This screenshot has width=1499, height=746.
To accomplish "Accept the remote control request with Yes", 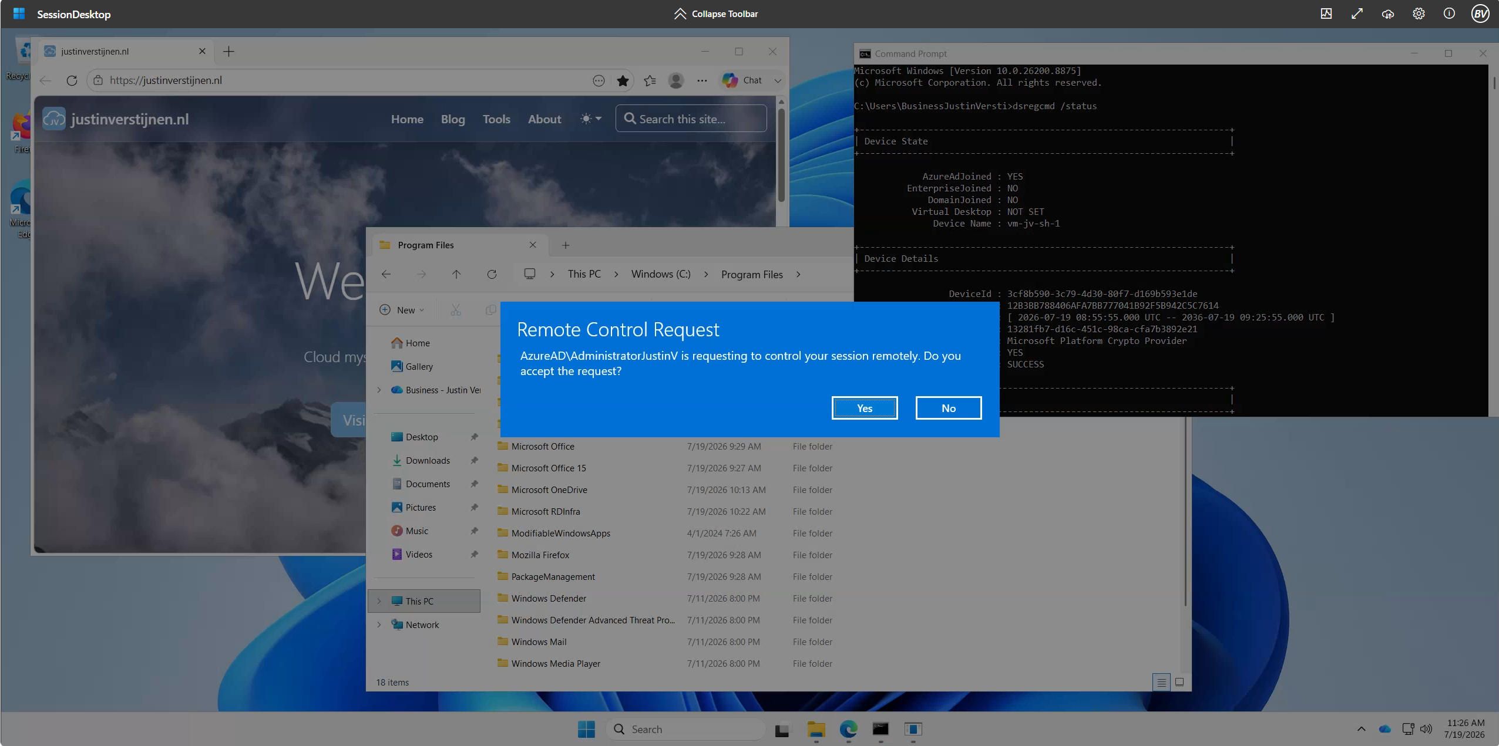I will 865,408.
